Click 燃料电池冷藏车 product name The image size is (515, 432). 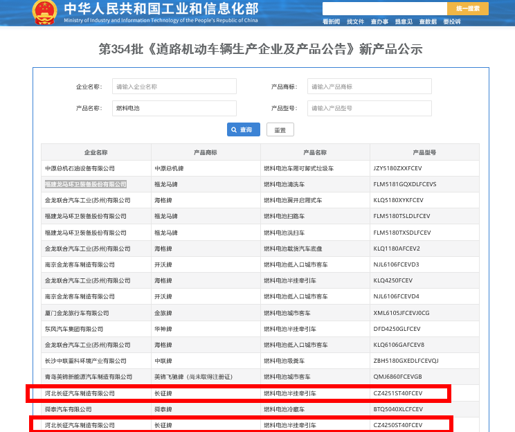point(284,409)
